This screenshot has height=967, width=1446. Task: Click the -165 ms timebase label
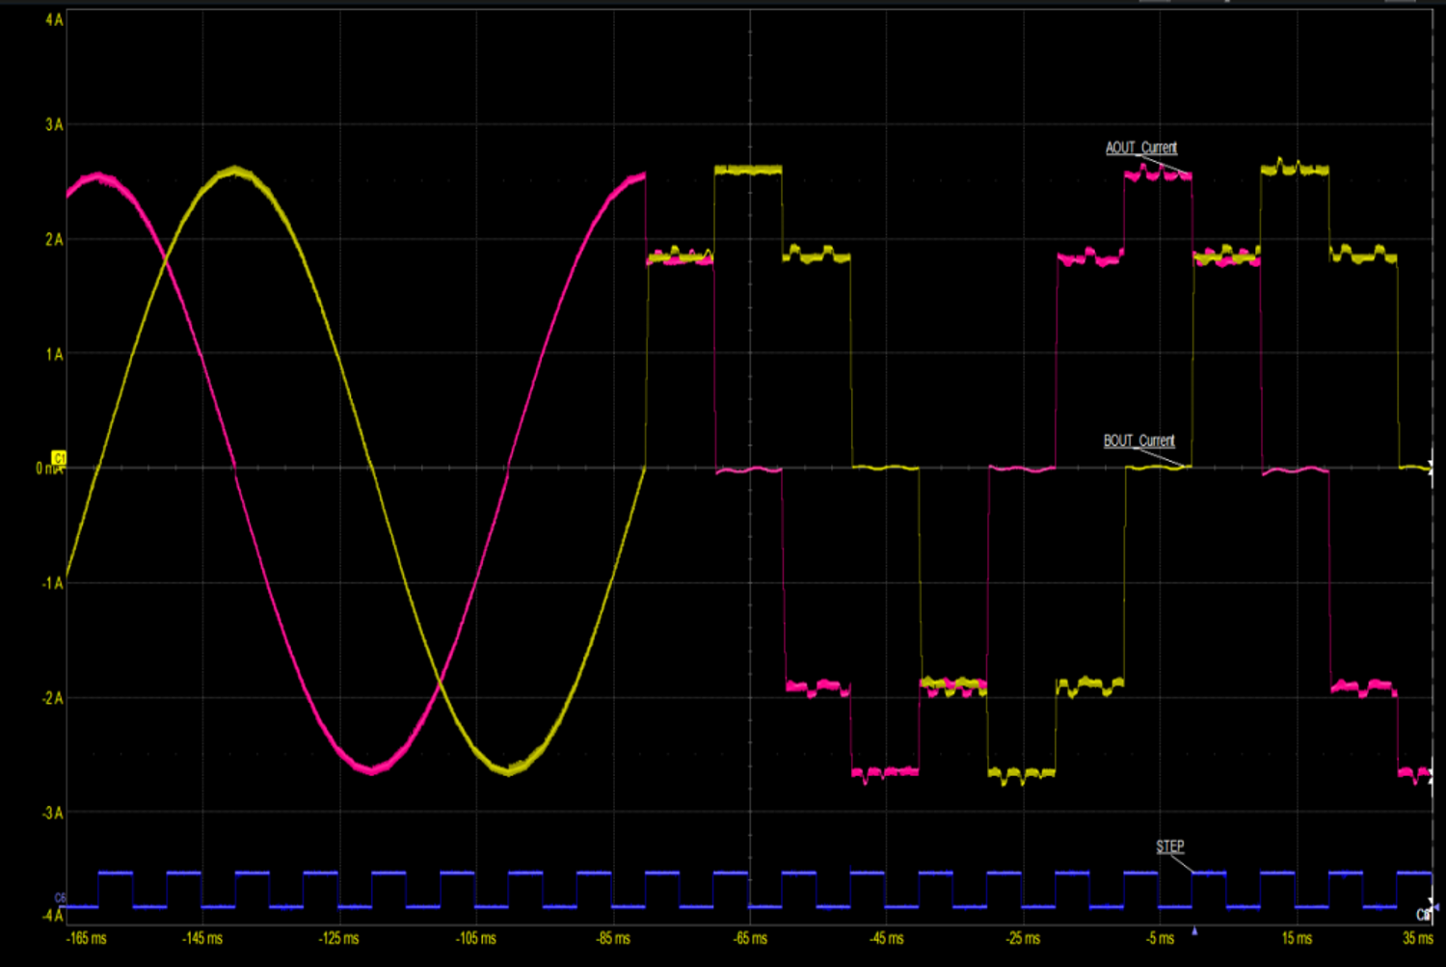point(86,936)
